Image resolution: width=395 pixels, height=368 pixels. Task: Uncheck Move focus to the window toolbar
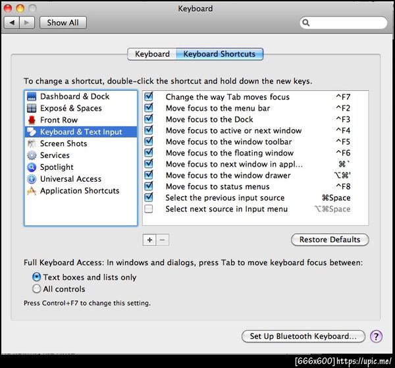149,142
